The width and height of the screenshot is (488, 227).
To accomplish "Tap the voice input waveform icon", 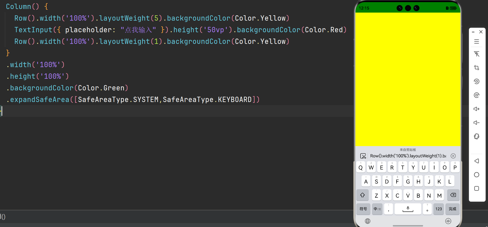I will point(448,221).
